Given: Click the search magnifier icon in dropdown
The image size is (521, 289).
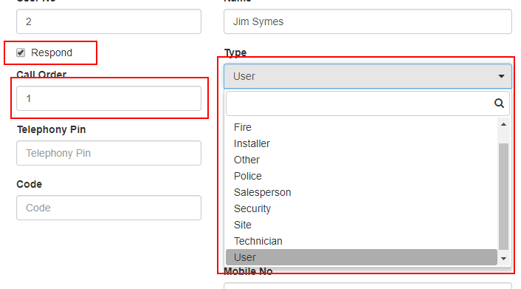Looking at the screenshot, I should (499, 103).
